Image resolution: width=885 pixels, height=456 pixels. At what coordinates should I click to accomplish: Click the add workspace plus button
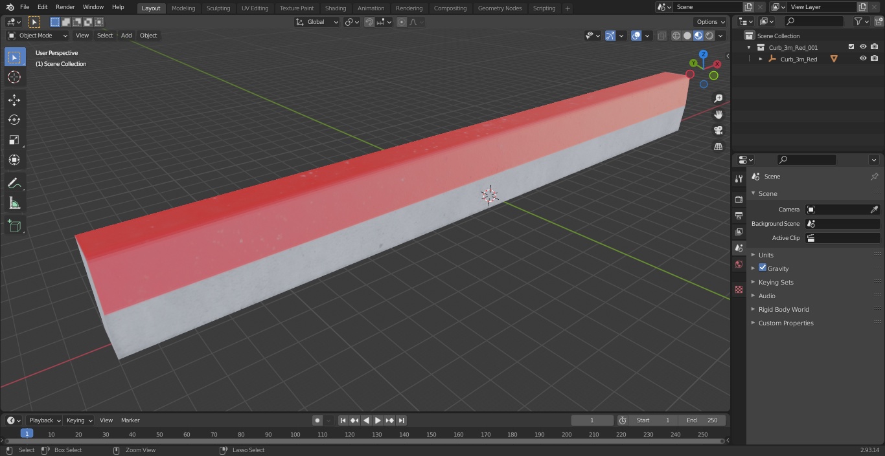[x=568, y=8]
